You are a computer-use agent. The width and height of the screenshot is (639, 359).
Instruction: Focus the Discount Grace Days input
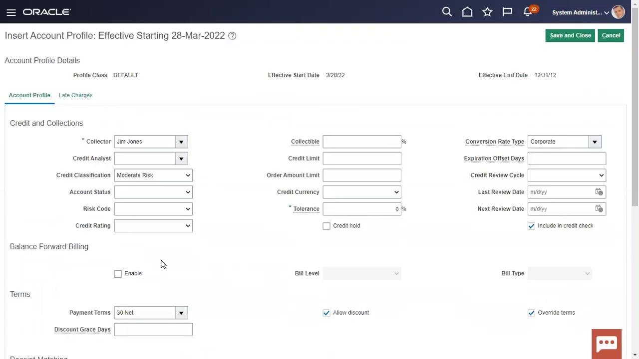point(153,330)
